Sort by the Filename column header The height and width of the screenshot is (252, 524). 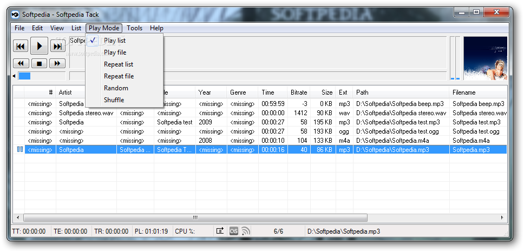tap(478, 92)
